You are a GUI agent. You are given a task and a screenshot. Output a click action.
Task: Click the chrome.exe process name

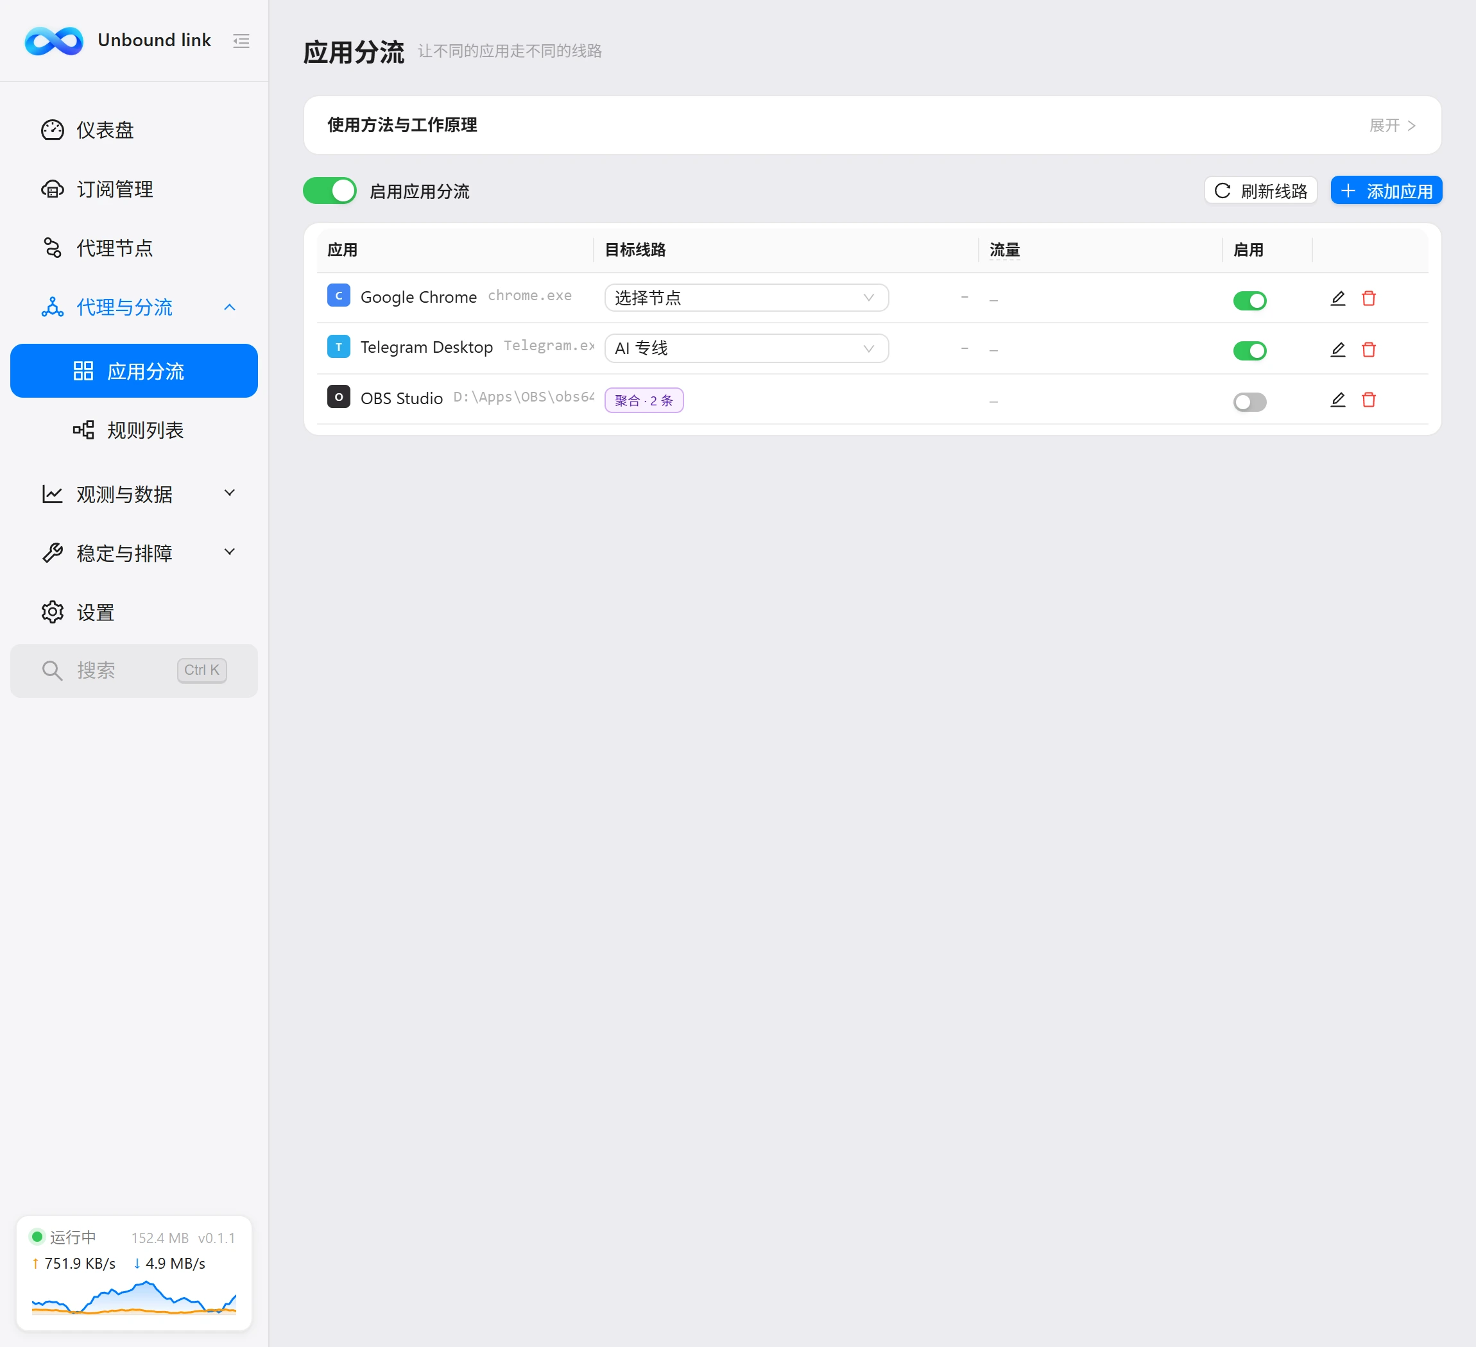[529, 296]
